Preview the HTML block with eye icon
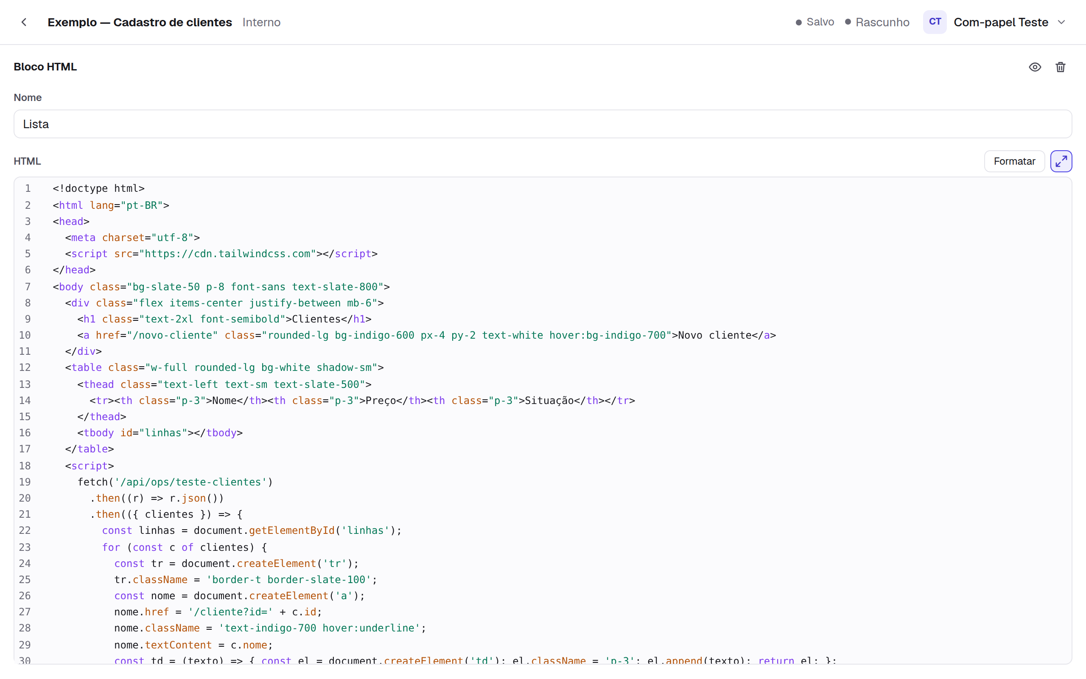Image resolution: width=1086 pixels, height=679 pixels. 1035,67
